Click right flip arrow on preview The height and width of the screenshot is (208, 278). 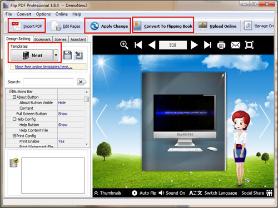click(265, 121)
